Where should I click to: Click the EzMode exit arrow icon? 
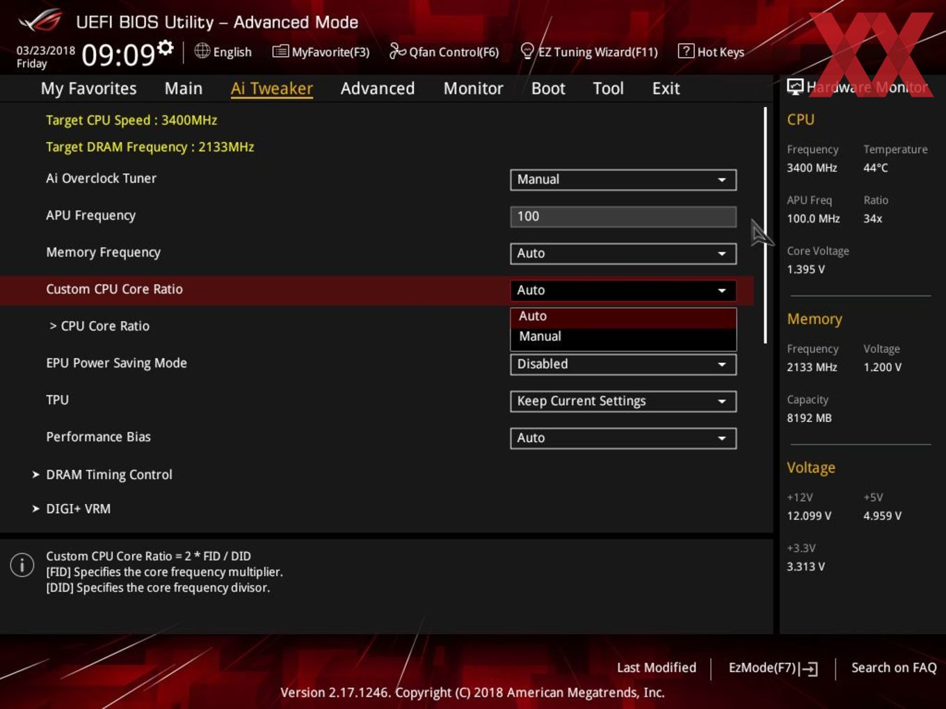808,669
